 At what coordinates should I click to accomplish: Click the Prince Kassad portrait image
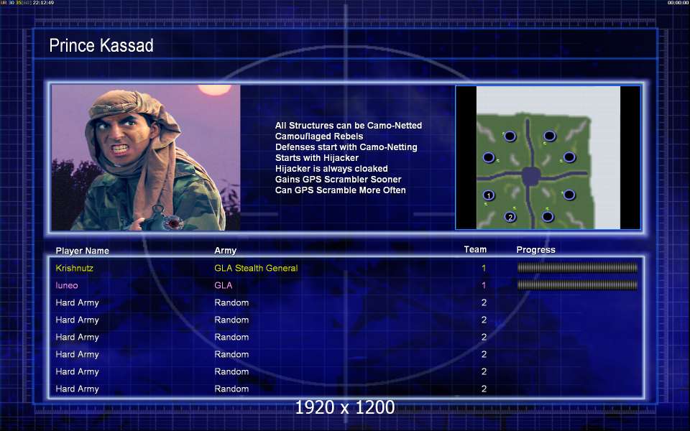tap(146, 157)
